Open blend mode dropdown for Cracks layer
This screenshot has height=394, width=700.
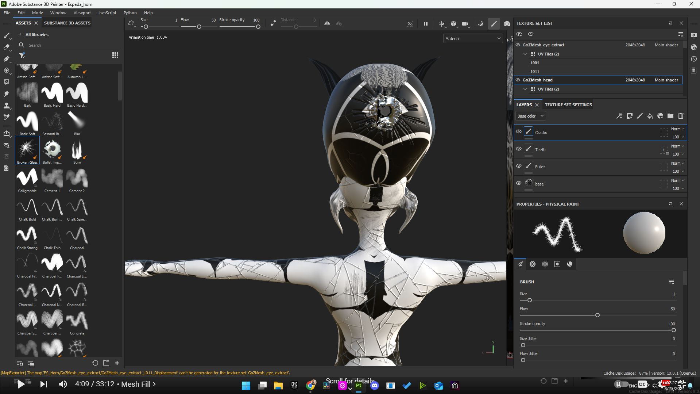click(677, 129)
